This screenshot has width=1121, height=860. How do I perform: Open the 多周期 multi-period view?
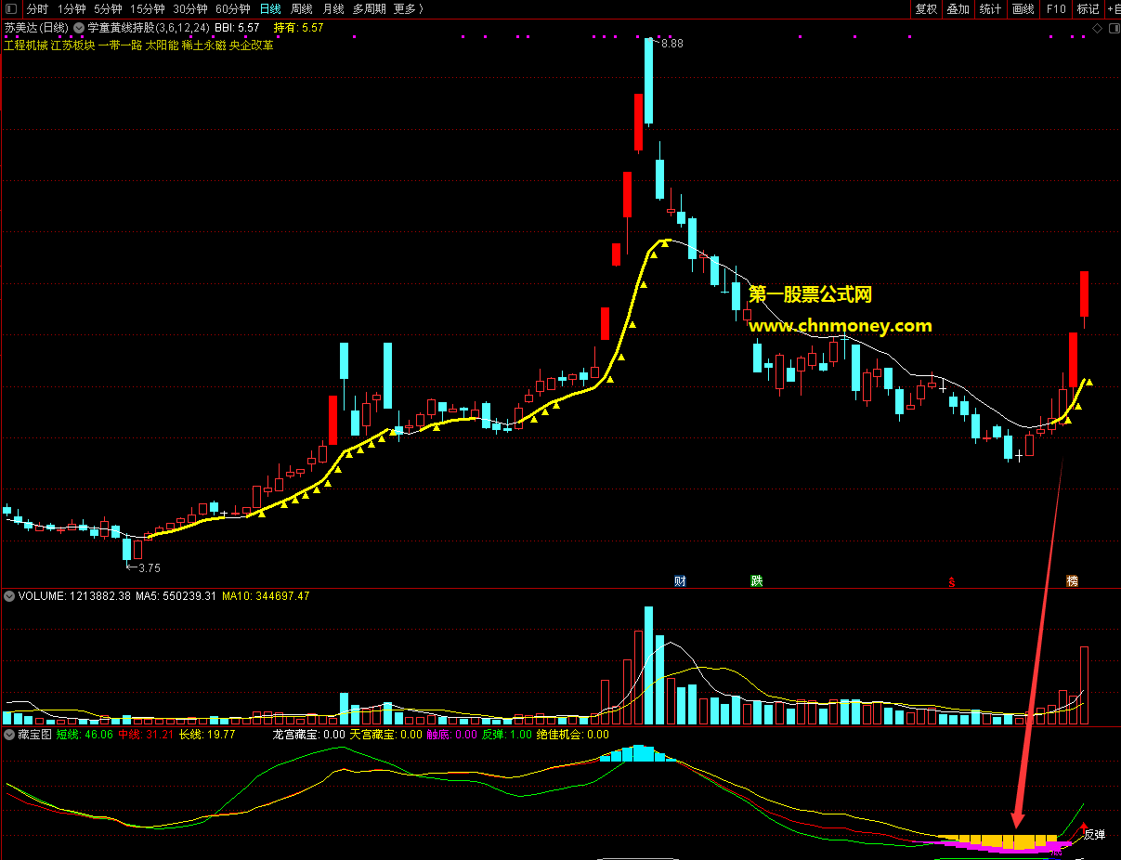pyautogui.click(x=370, y=8)
